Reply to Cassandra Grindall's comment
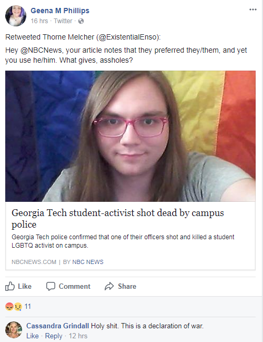Image resolution: width=263 pixels, height=342 pixels. pyautogui.click(x=54, y=336)
